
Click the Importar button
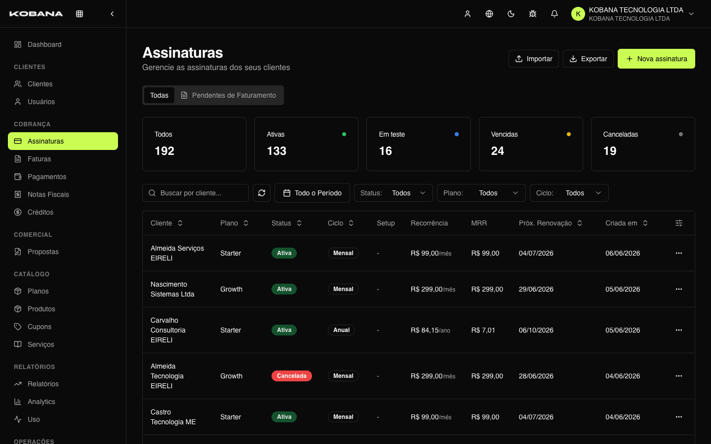point(534,59)
